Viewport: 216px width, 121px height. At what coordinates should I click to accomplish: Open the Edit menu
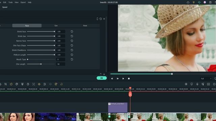click(x=4, y=2)
